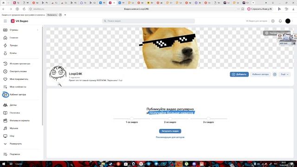Image resolution: width=297 pixels, height=167 pixels.
Task: Click Загрузить видео button
Action: (x=170, y=131)
